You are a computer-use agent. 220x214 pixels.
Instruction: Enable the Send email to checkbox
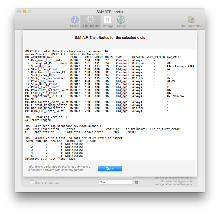(32, 182)
